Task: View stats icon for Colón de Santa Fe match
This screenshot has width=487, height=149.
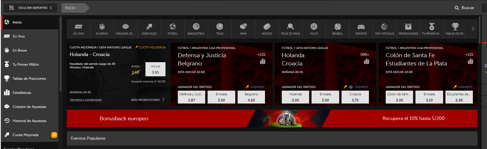Action: 471,61
